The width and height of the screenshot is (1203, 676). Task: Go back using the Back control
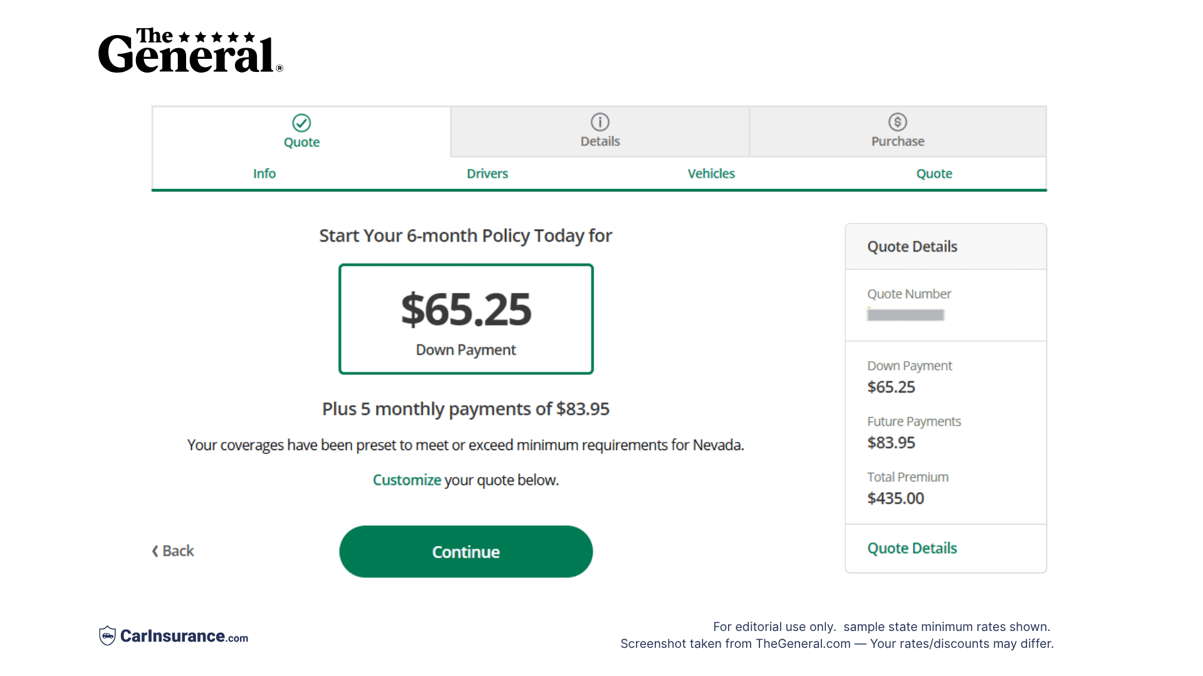point(172,551)
